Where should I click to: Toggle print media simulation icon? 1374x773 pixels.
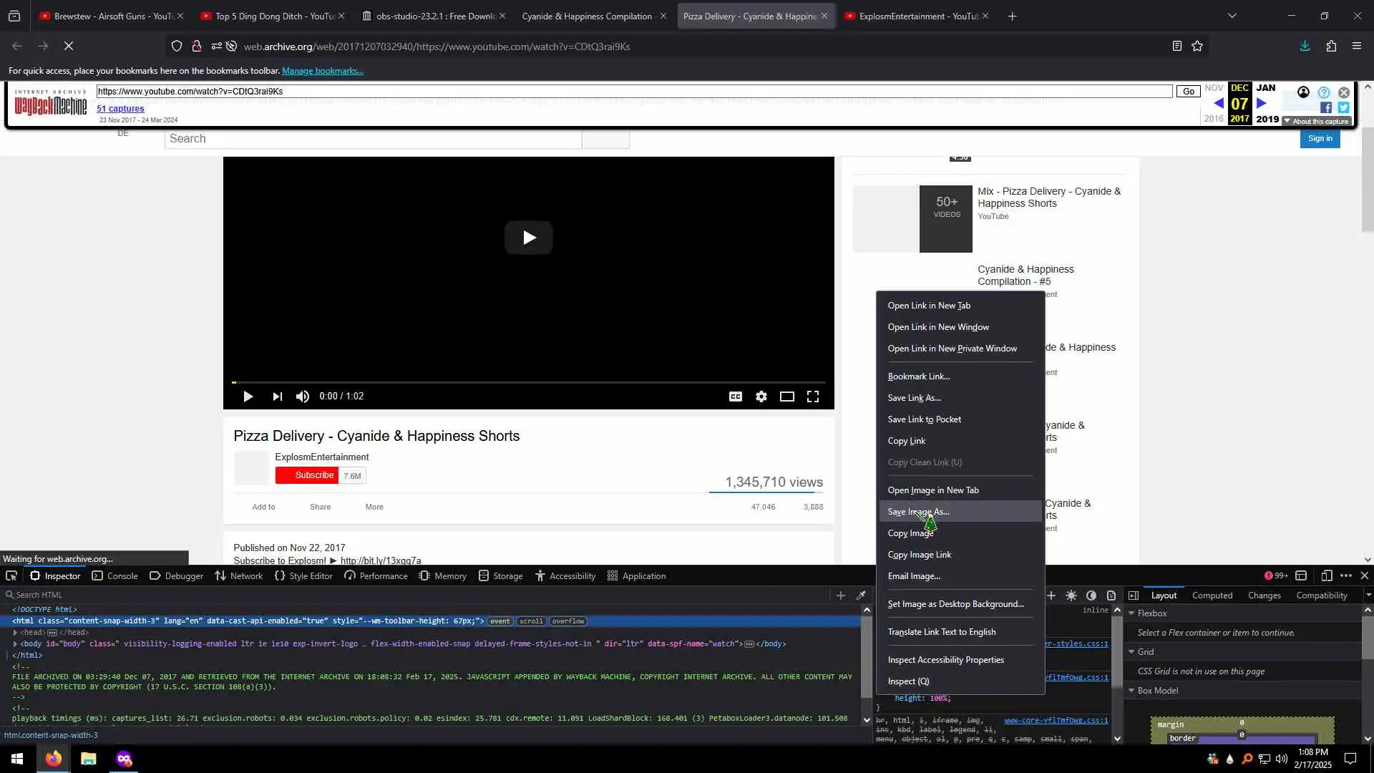[1111, 595]
